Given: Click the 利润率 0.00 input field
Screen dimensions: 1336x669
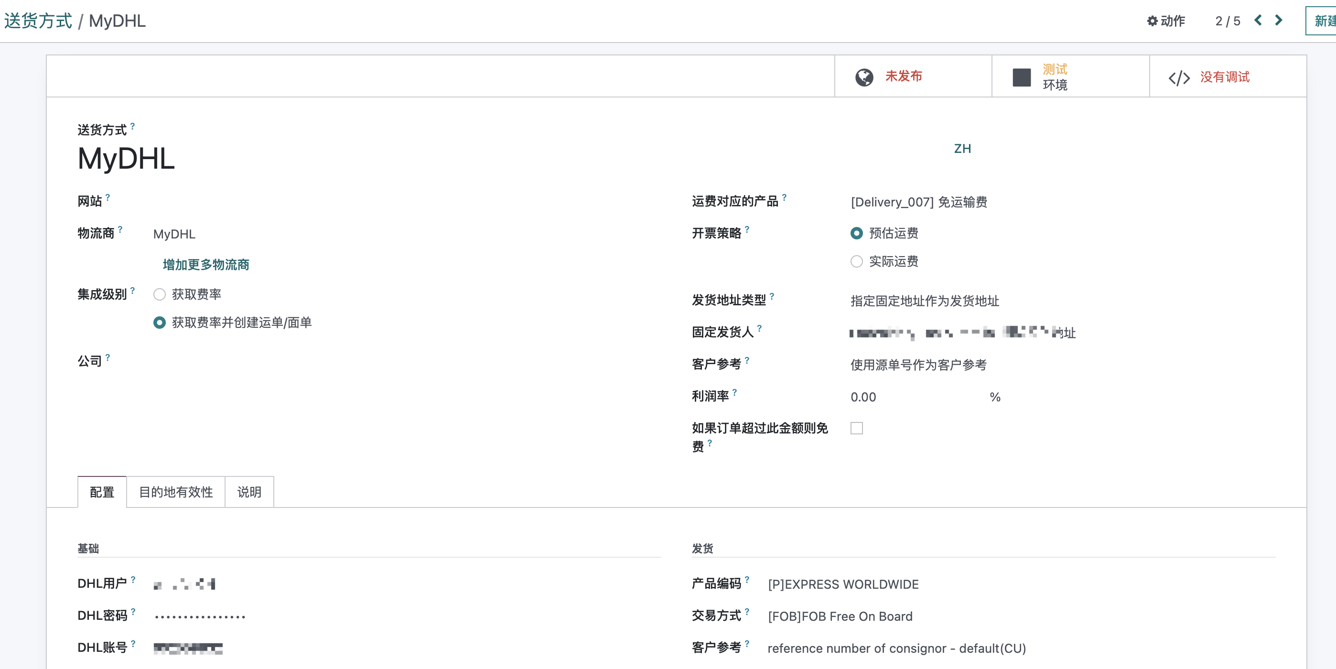Looking at the screenshot, I should [x=917, y=397].
